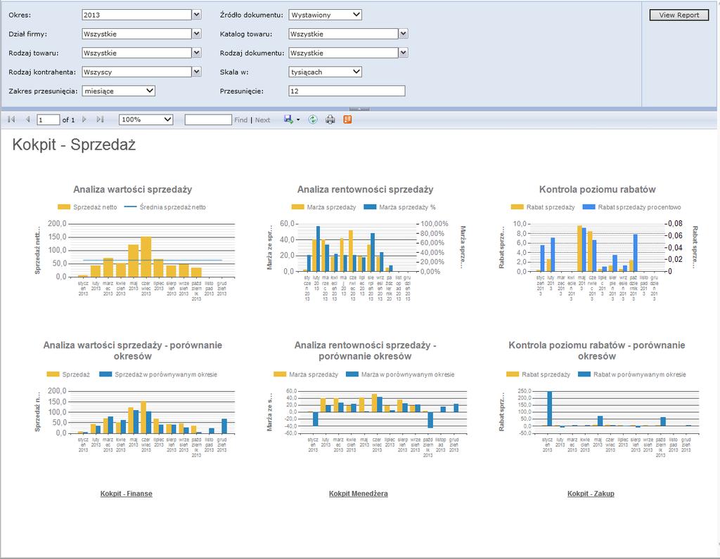Jump to last report page
Image resolution: width=720 pixels, height=559 pixels.
[100, 119]
